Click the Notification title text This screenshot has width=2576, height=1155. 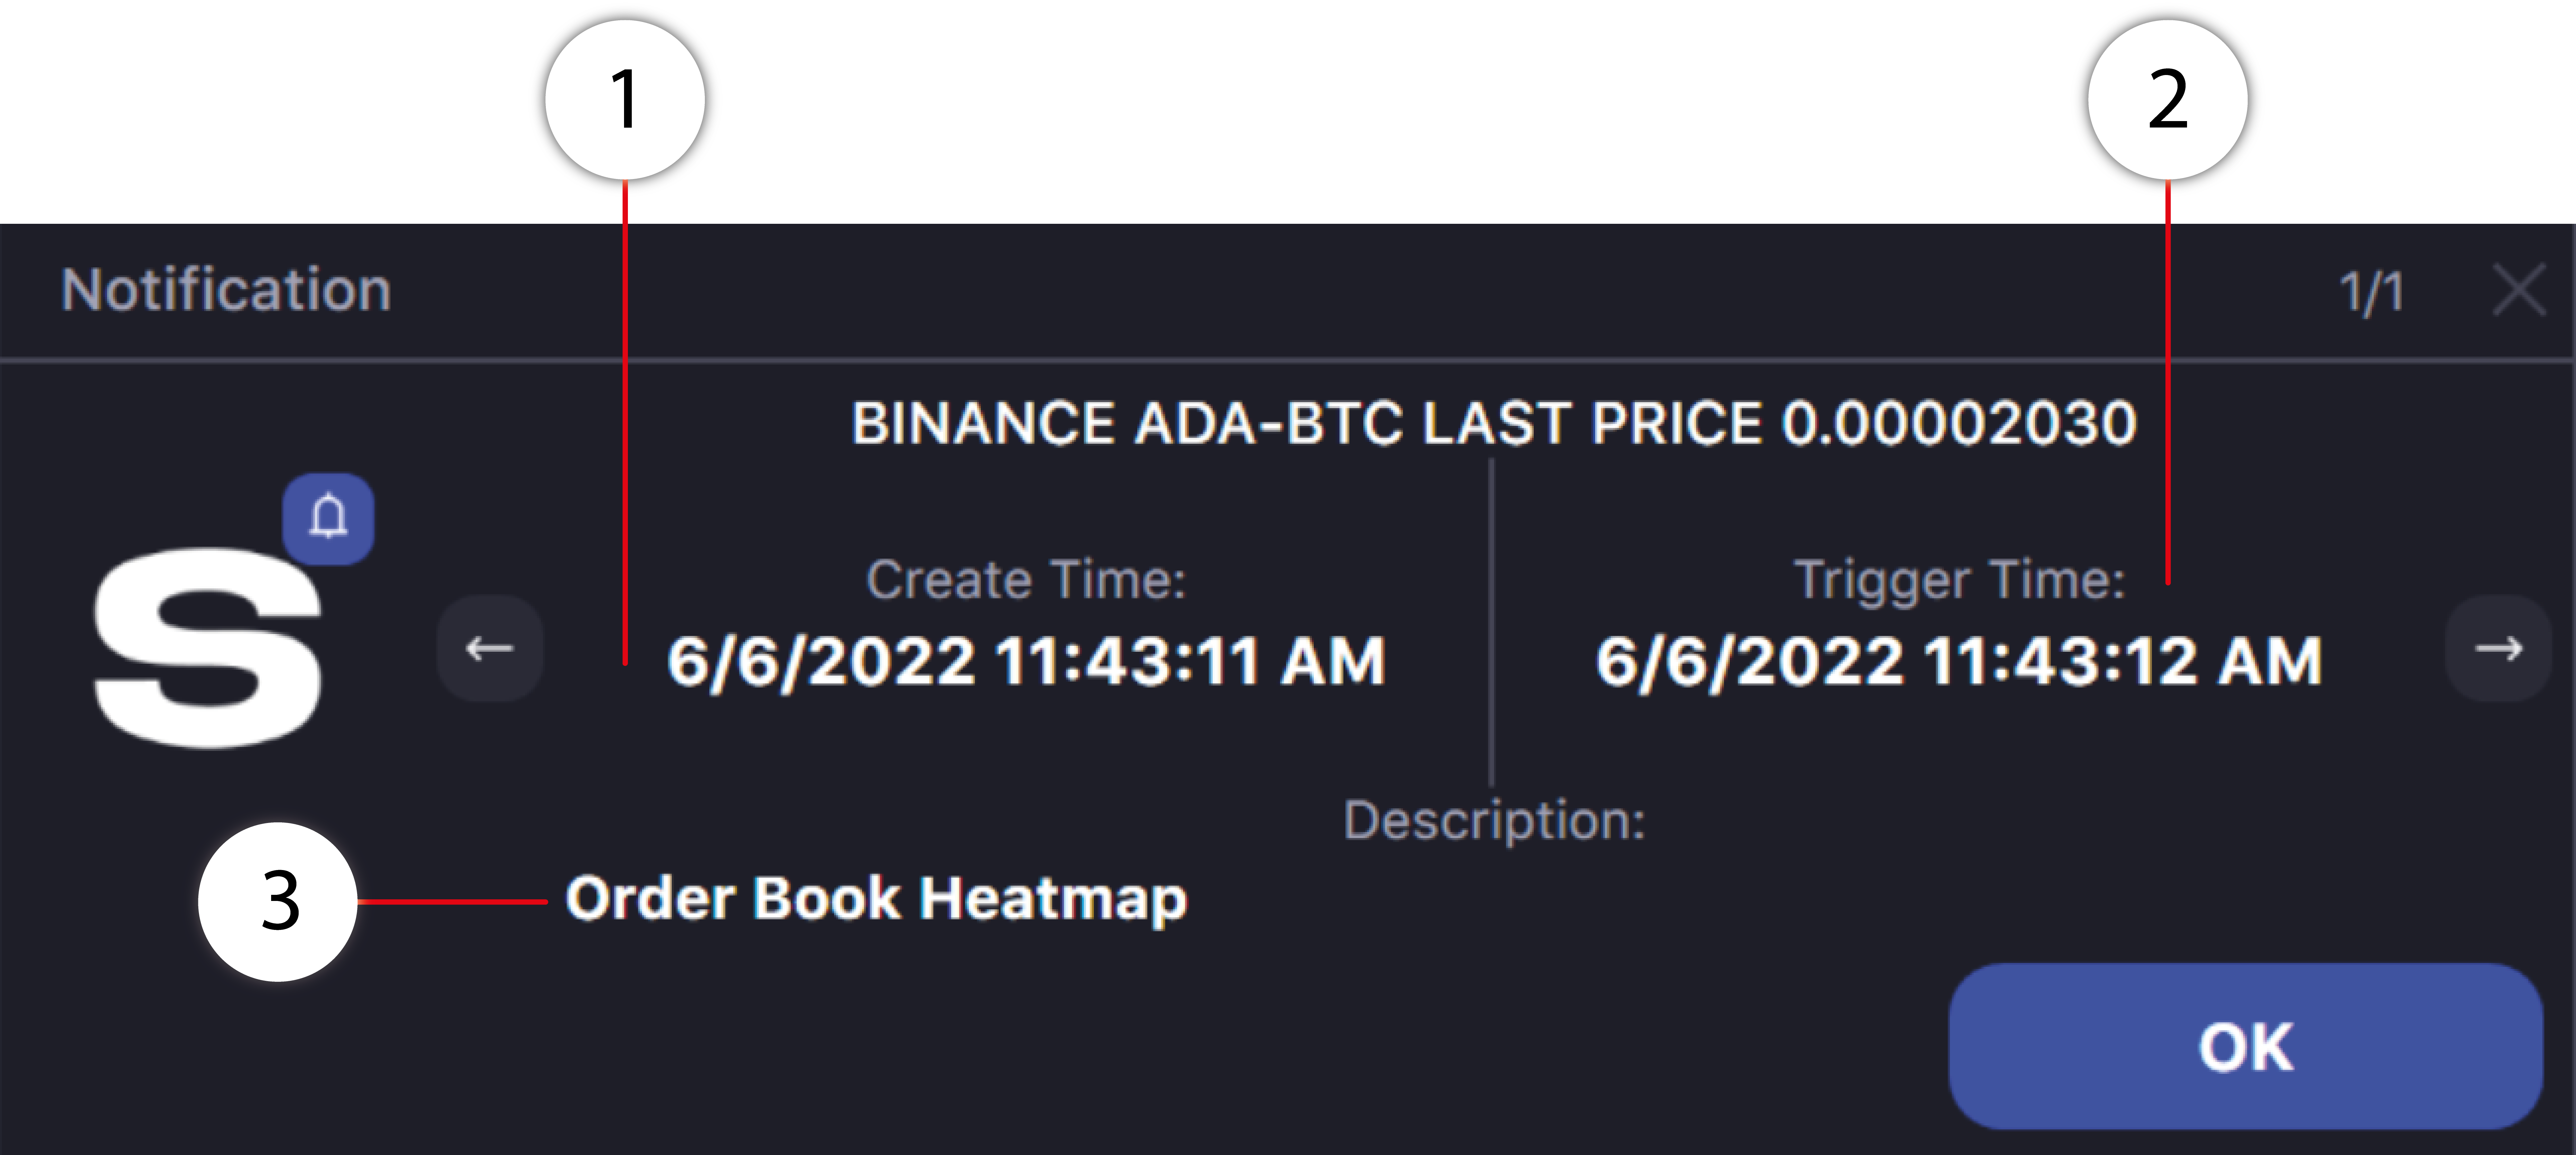coord(226,290)
